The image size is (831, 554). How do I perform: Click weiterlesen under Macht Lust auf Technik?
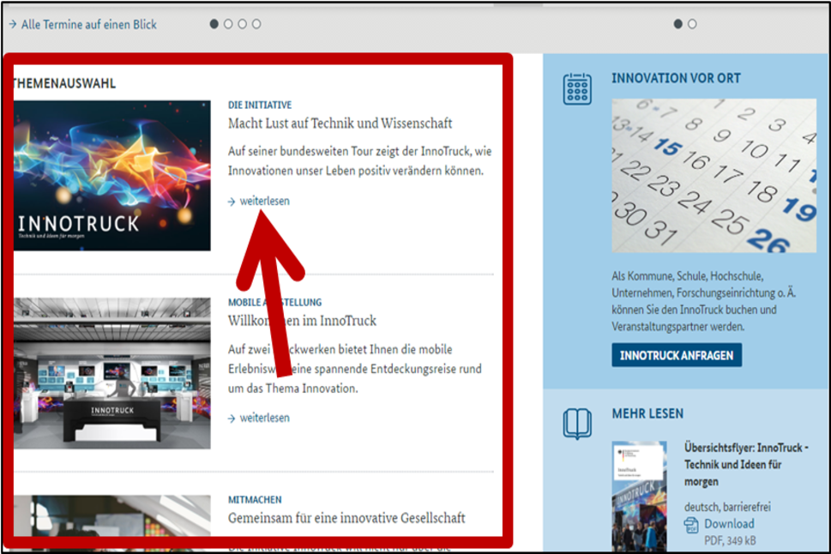tap(264, 201)
